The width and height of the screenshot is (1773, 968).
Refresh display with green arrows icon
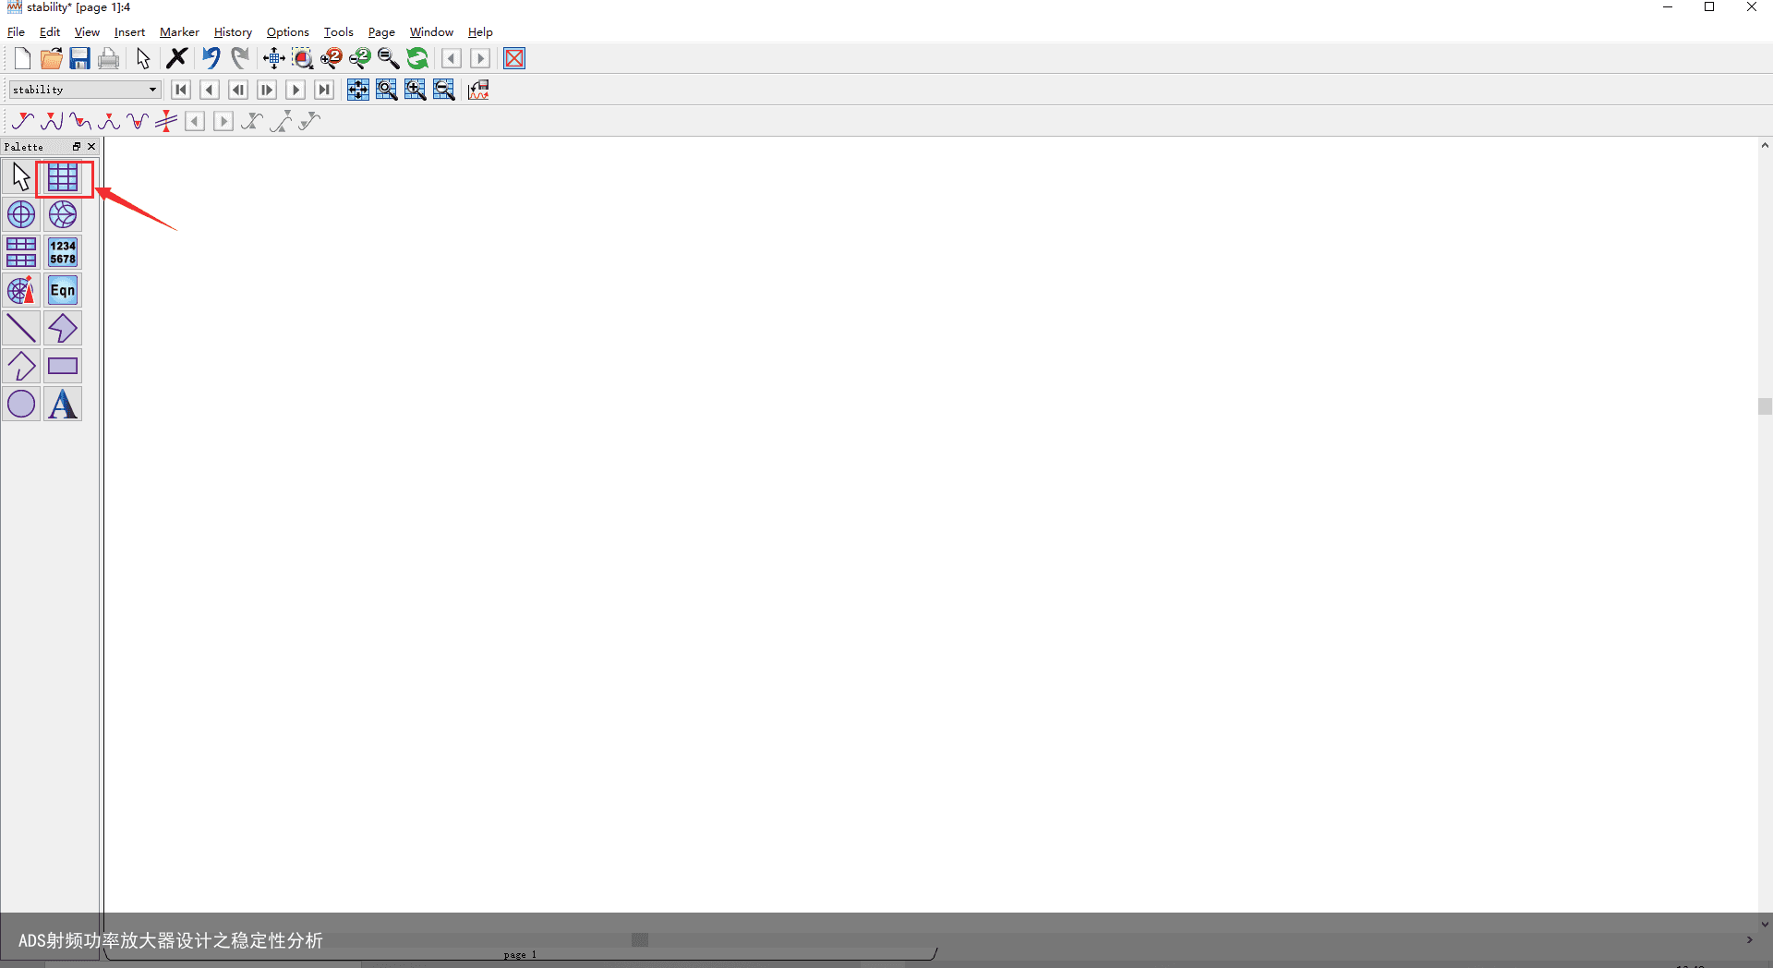(x=417, y=58)
